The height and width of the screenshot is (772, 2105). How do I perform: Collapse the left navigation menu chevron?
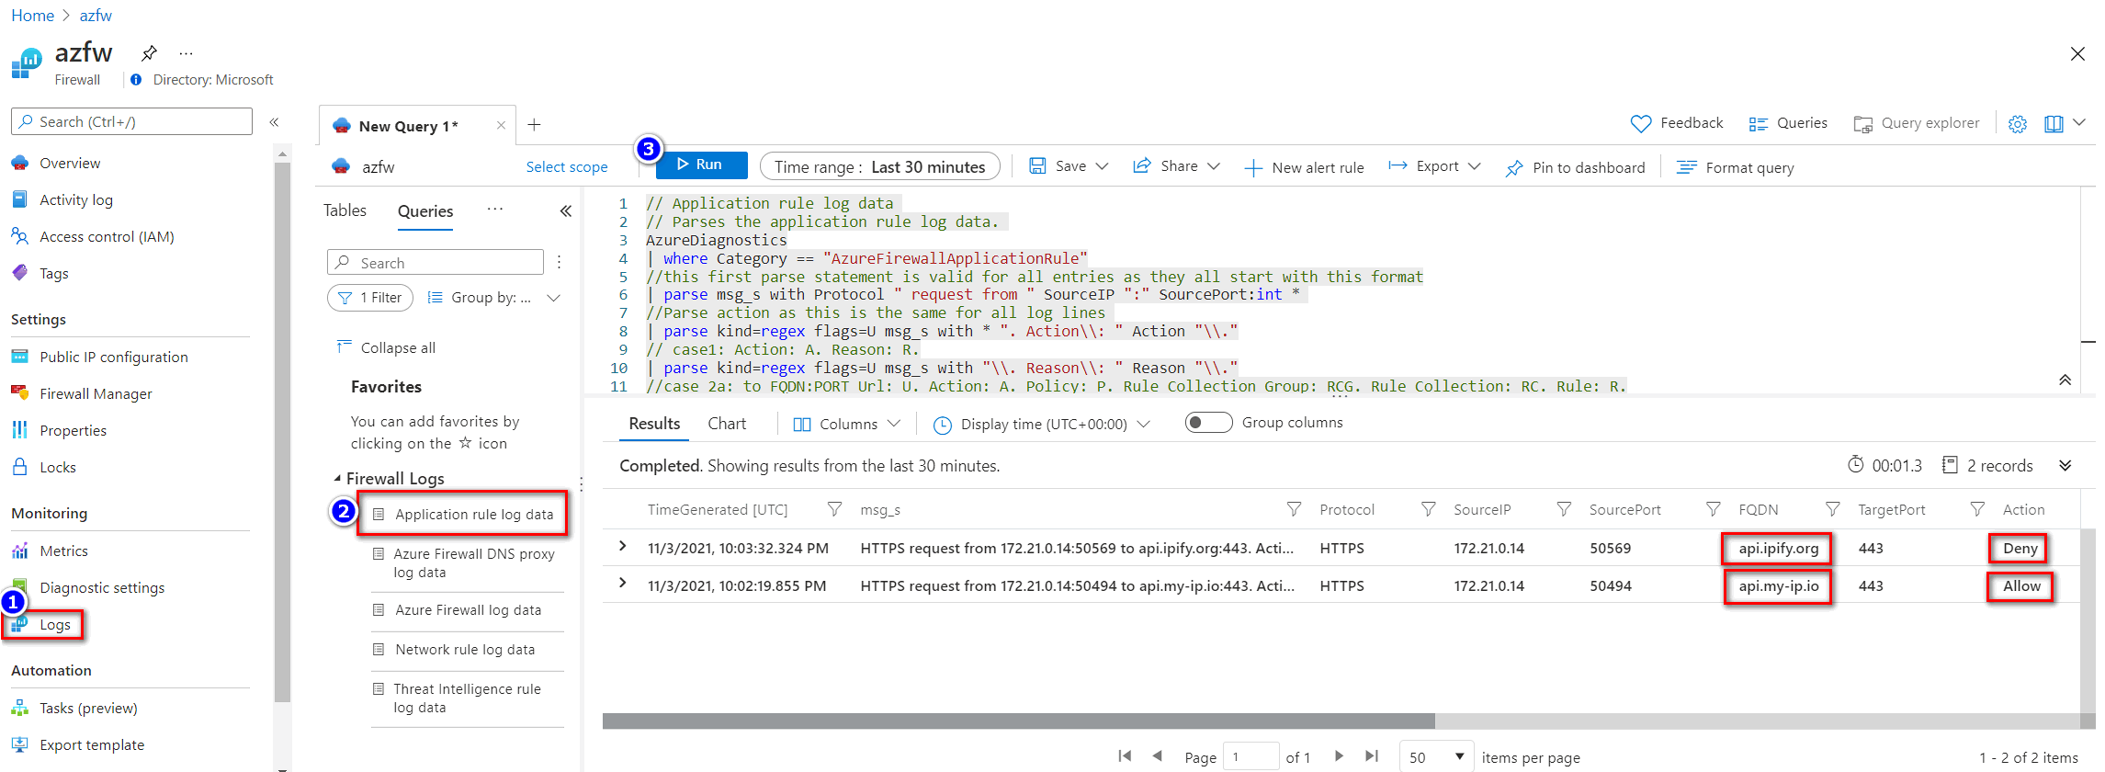coord(274,122)
